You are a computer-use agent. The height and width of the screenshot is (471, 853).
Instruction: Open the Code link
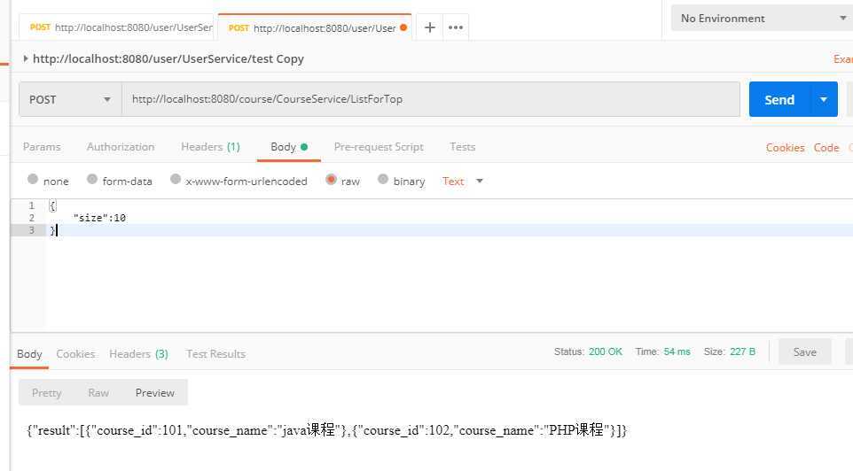coord(826,148)
